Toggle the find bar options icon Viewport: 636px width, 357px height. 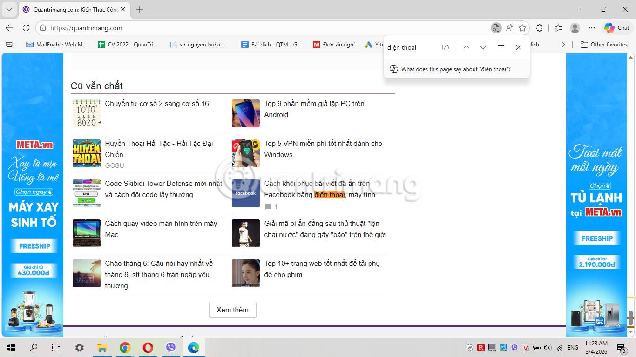(x=501, y=47)
